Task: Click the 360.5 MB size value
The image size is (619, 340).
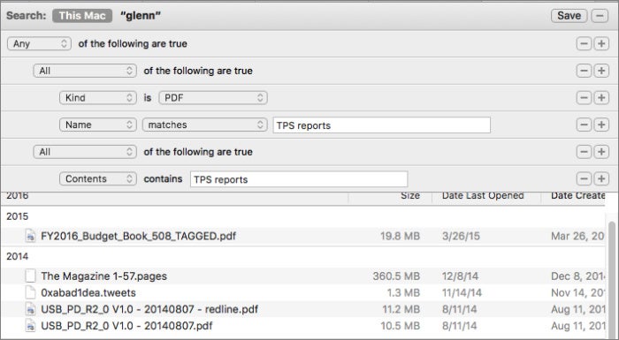Action: pyautogui.click(x=396, y=276)
